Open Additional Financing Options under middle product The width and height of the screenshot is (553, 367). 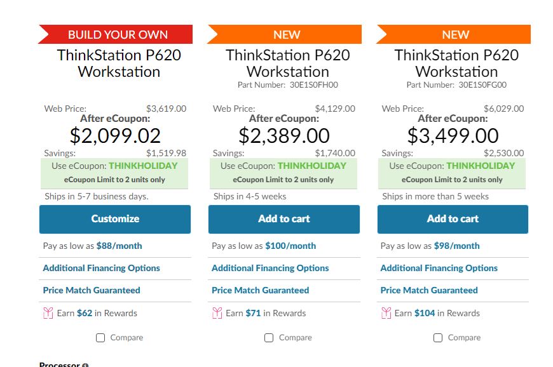[x=270, y=268]
